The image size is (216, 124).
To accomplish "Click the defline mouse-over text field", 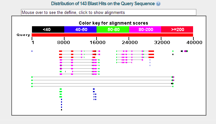I will (108, 12).
